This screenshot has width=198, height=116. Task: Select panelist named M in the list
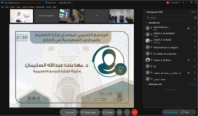point(171,66)
